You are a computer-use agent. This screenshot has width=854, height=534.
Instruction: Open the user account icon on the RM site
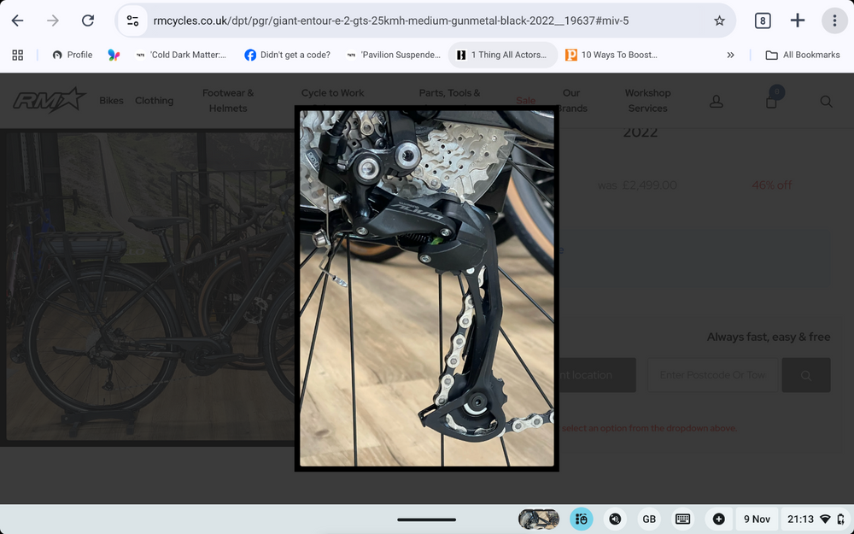[x=717, y=101]
